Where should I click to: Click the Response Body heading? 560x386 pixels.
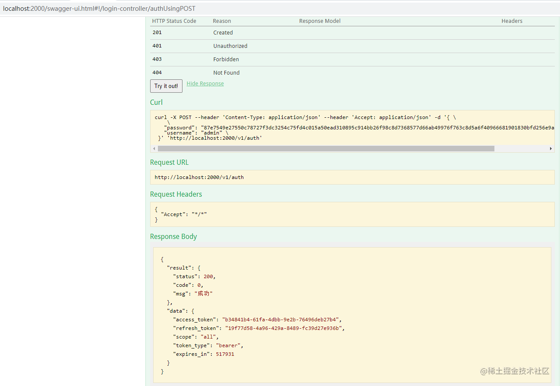point(173,236)
